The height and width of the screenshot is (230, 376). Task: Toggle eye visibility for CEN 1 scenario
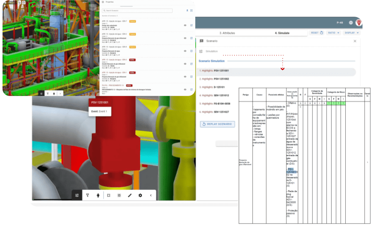pyautogui.click(x=185, y=77)
